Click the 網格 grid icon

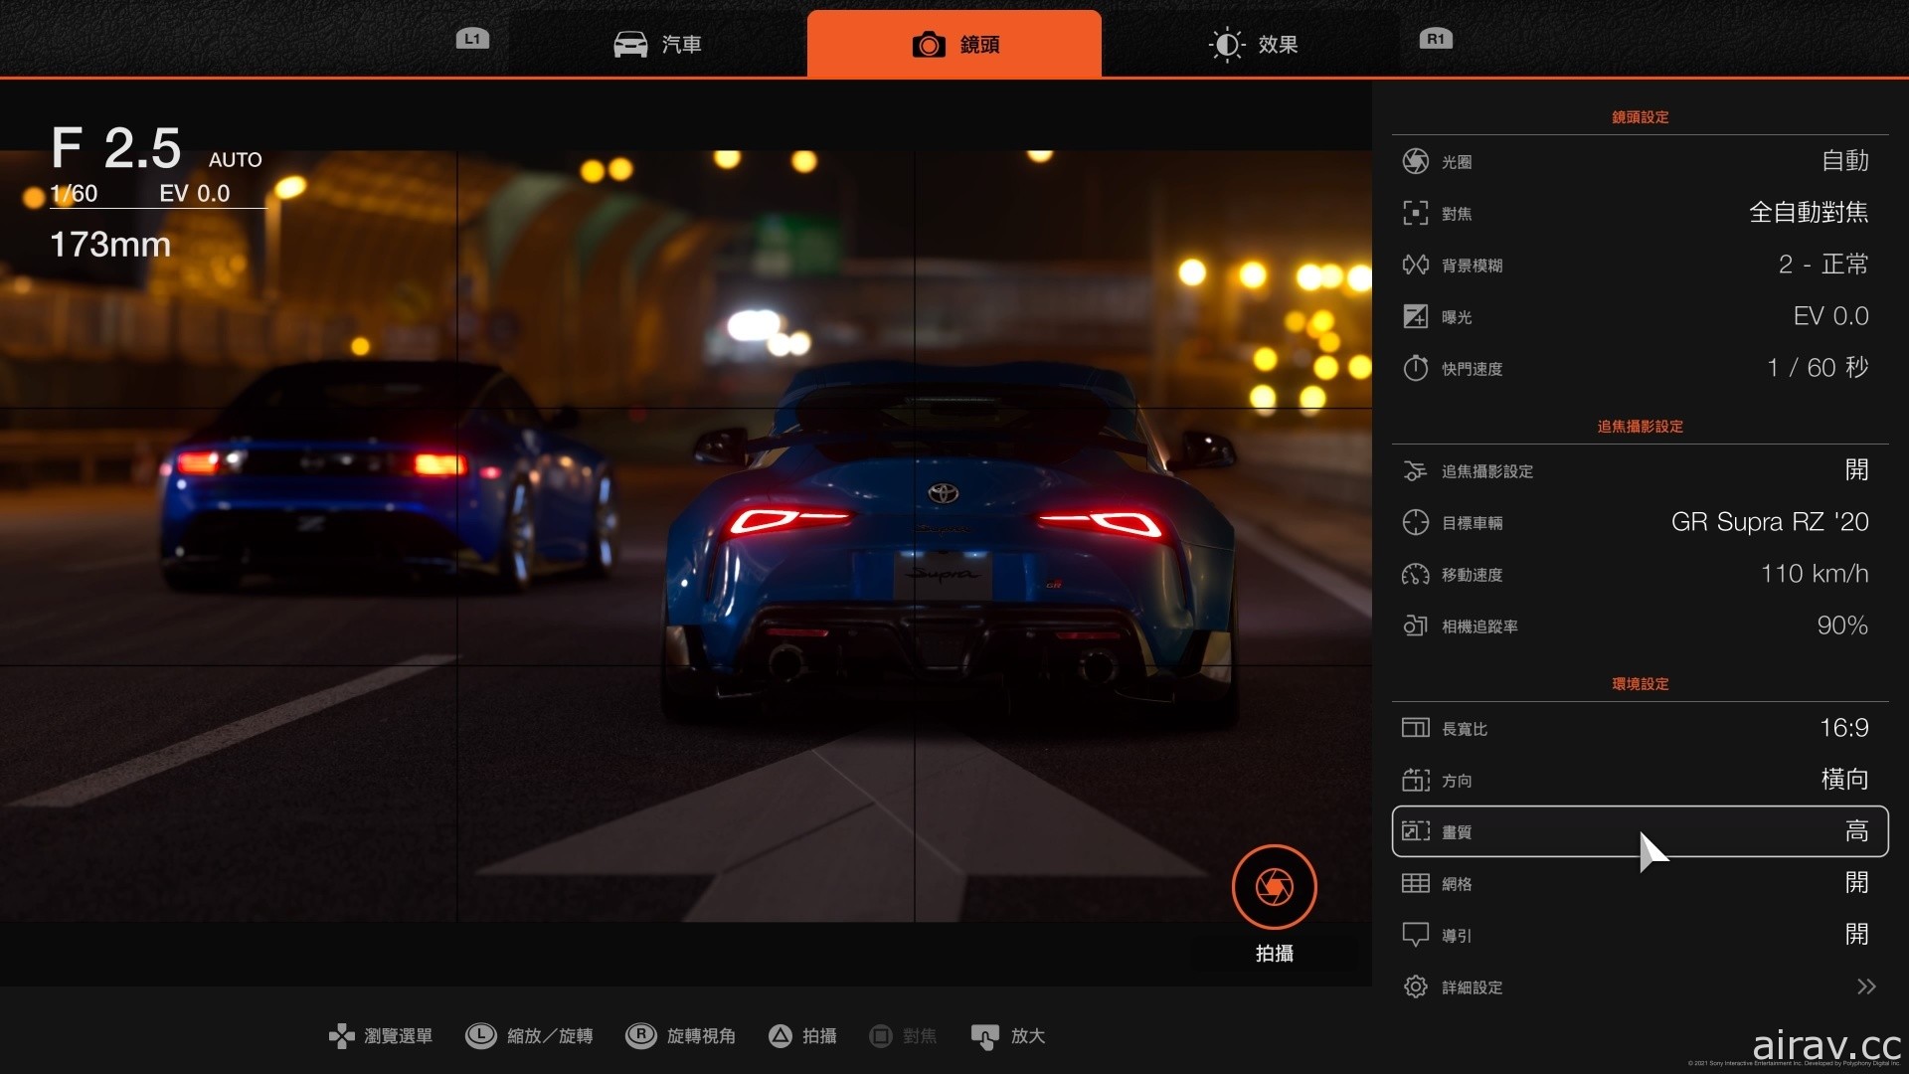coord(1416,883)
